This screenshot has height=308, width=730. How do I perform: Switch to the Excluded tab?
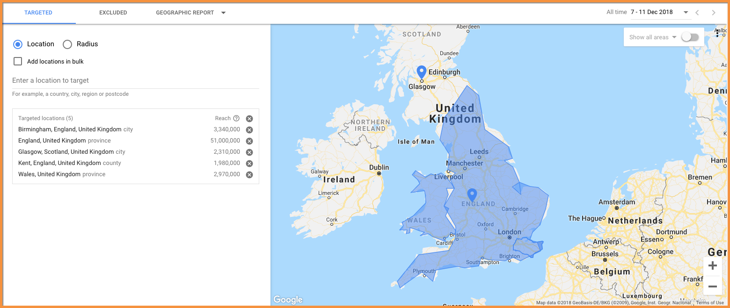tap(113, 13)
